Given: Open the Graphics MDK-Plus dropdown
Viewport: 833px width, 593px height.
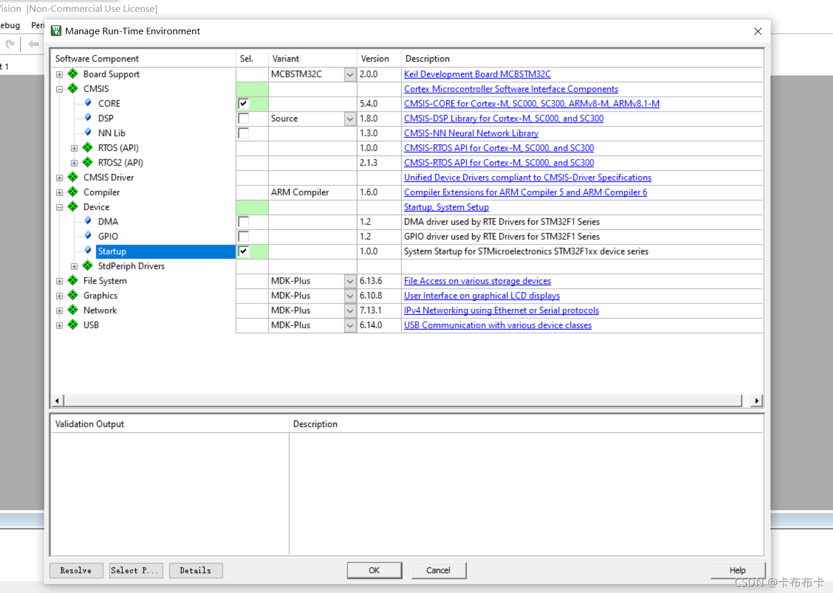Looking at the screenshot, I should point(350,296).
